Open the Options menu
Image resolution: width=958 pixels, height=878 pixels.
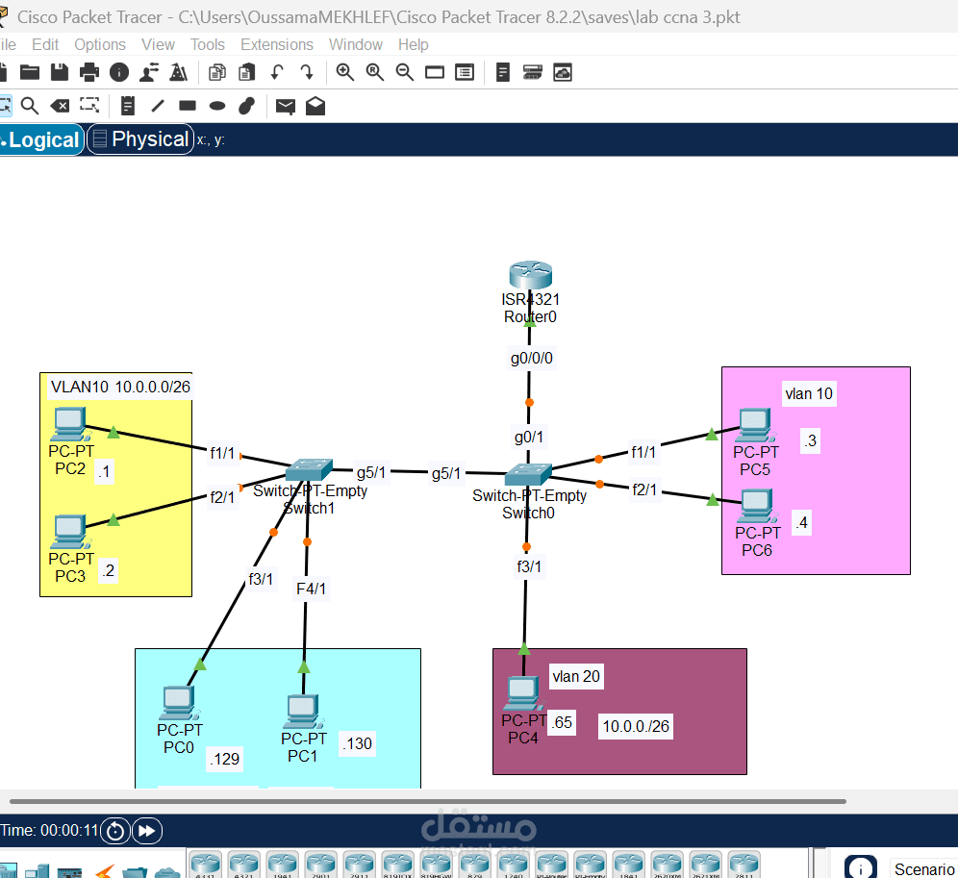(100, 44)
